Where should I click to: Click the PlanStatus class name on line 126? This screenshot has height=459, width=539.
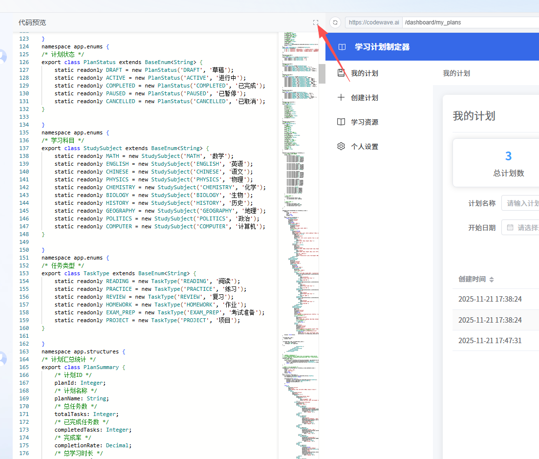[99, 62]
